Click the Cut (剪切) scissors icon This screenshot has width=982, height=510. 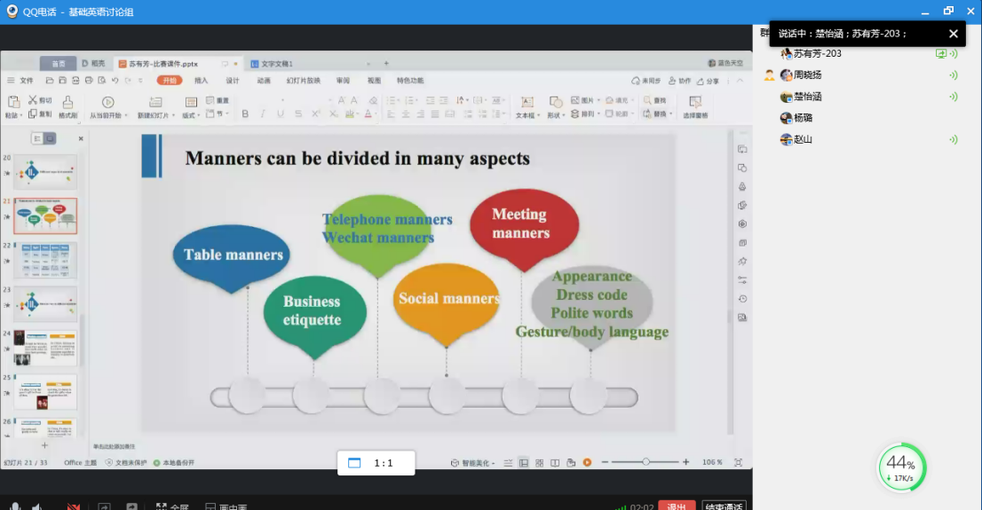click(x=33, y=100)
